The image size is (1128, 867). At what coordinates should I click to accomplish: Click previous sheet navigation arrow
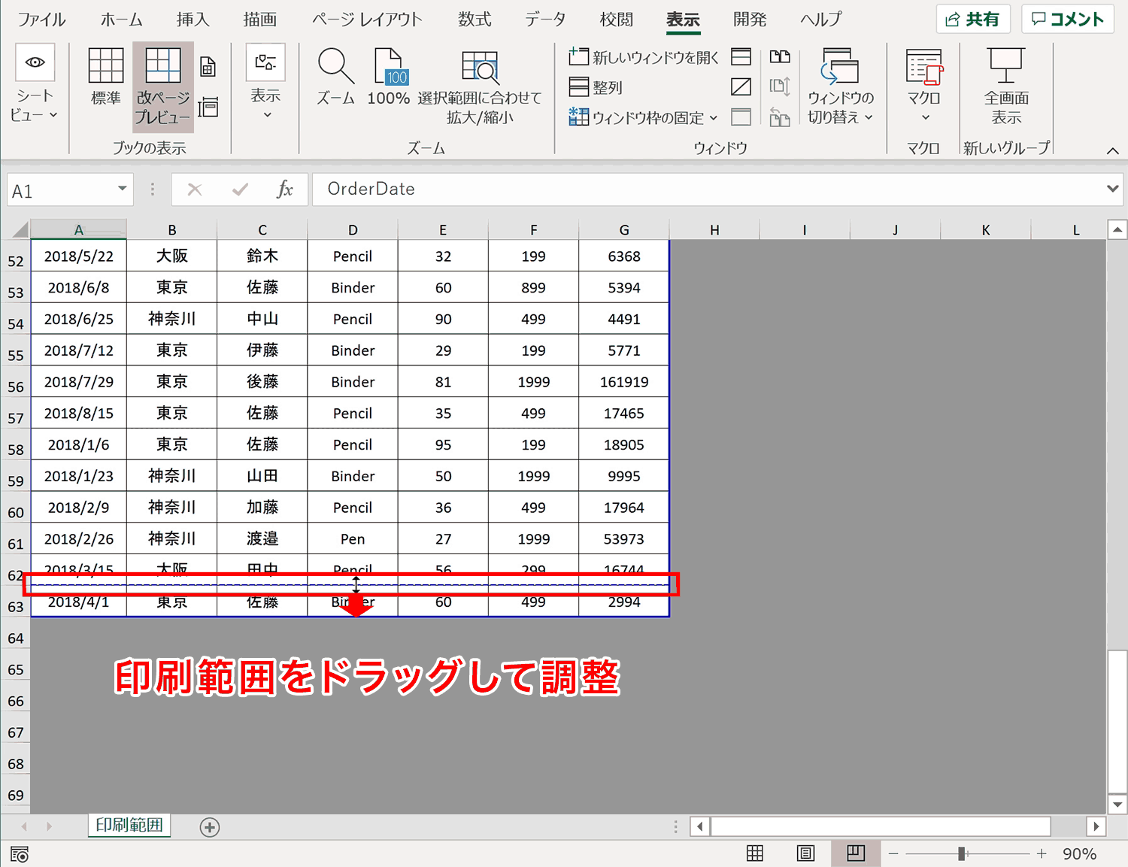24,826
